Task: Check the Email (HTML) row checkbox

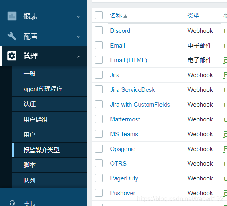Action: (99, 60)
